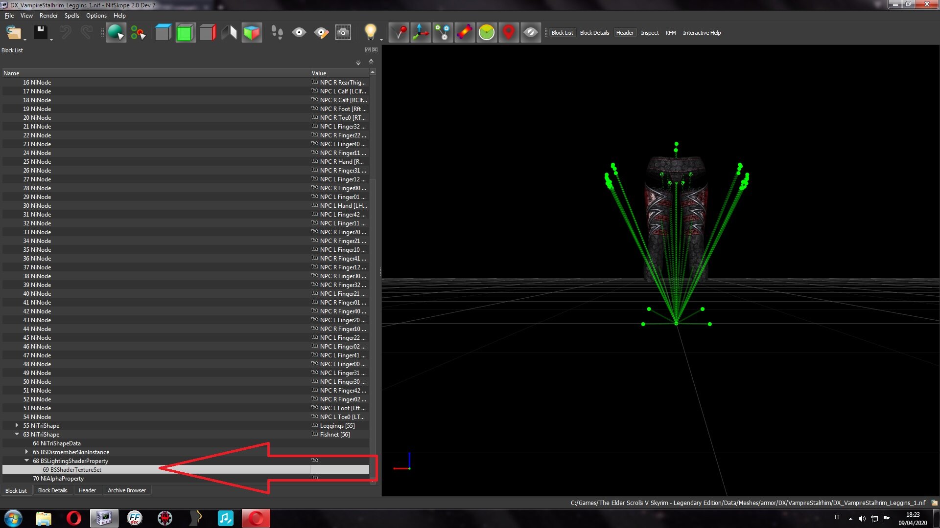Open the View menu
This screenshot has height=528, width=940.
click(26, 16)
